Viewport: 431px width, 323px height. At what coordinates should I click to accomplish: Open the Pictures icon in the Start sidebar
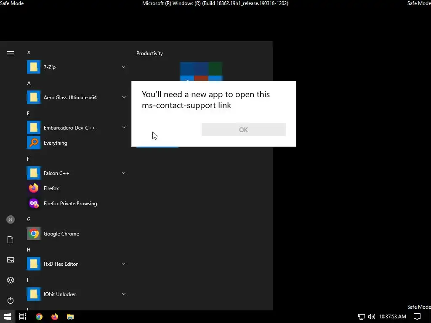click(11, 260)
